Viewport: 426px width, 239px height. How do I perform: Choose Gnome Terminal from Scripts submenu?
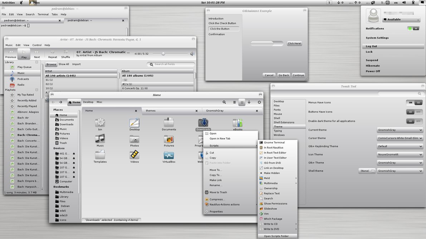[x=274, y=143]
